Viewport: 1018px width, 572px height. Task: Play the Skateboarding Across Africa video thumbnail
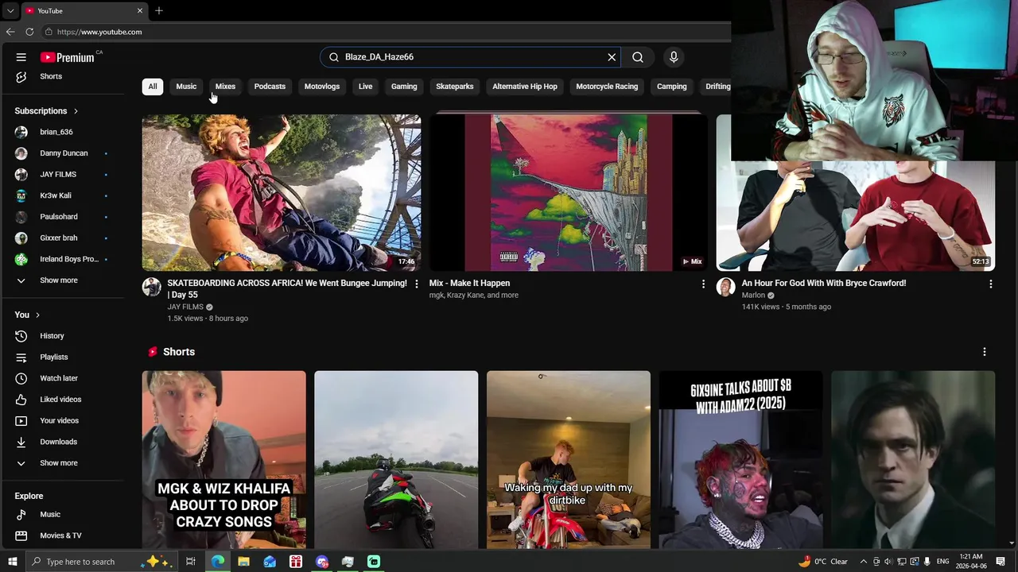pyautogui.click(x=282, y=192)
